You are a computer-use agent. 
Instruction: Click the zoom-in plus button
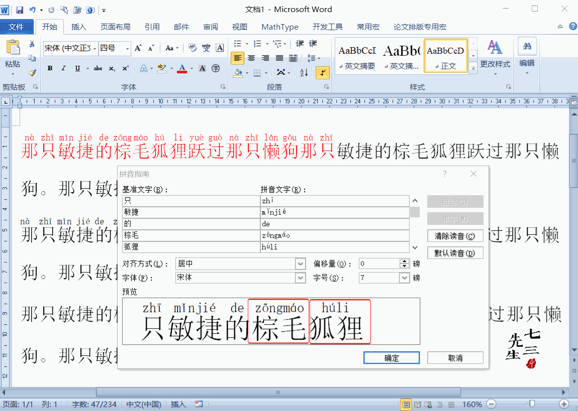(x=563, y=404)
